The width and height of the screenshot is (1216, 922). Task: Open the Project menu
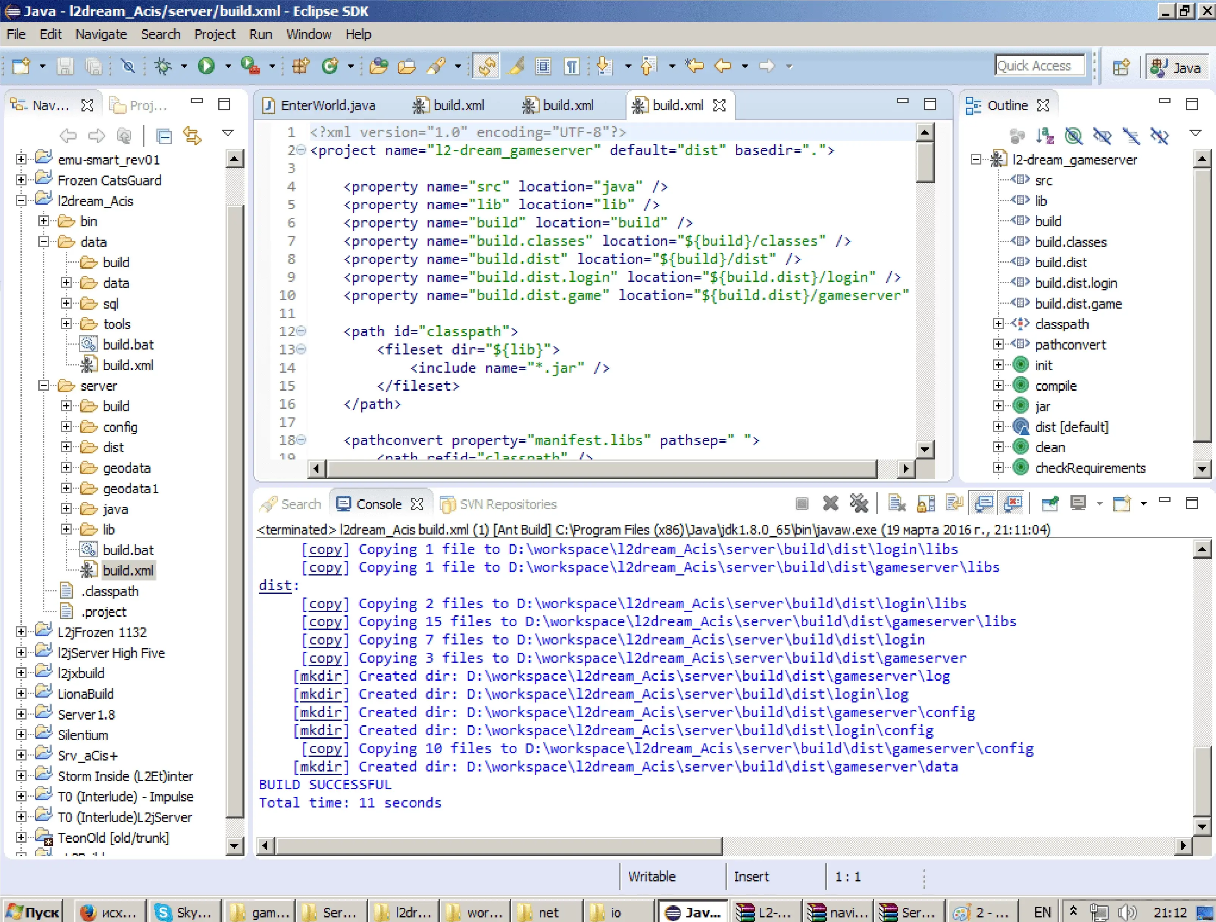pyautogui.click(x=215, y=34)
